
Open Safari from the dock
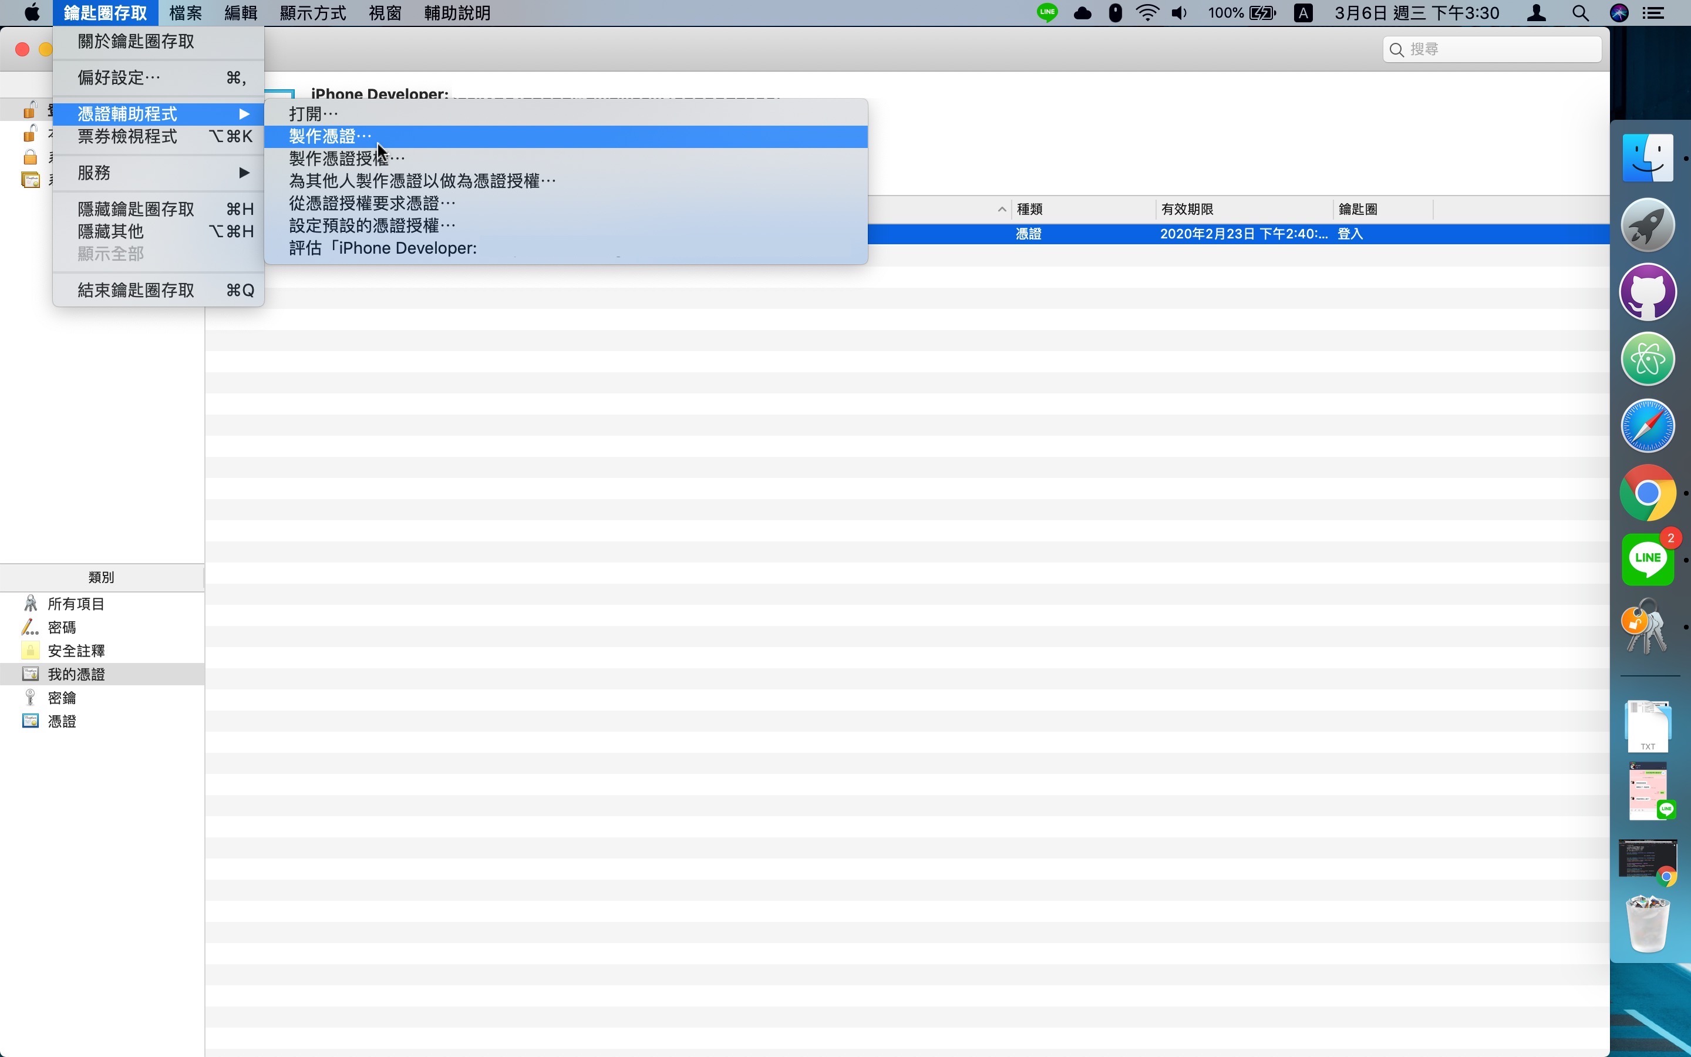coord(1648,426)
